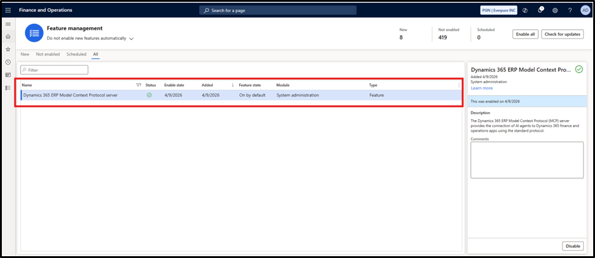Go to Home in the sidebar
Screen dimensions: 595x258
pyautogui.click(x=8, y=37)
